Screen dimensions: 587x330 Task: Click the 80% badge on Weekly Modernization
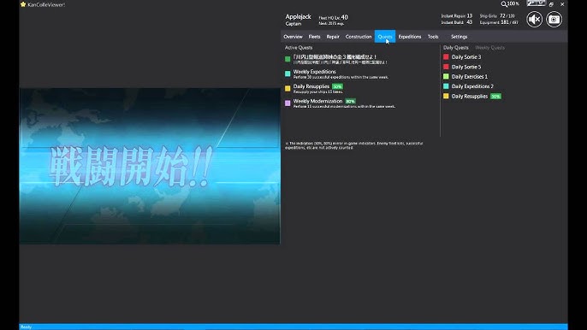[x=350, y=101]
